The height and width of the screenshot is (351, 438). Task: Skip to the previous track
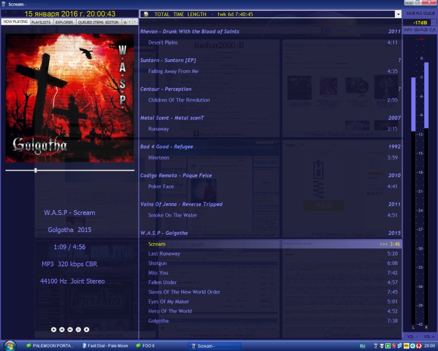click(62, 329)
